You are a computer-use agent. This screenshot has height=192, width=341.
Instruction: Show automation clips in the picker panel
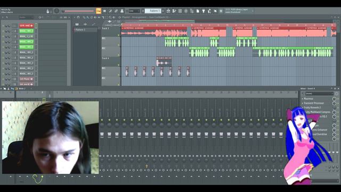point(94,24)
